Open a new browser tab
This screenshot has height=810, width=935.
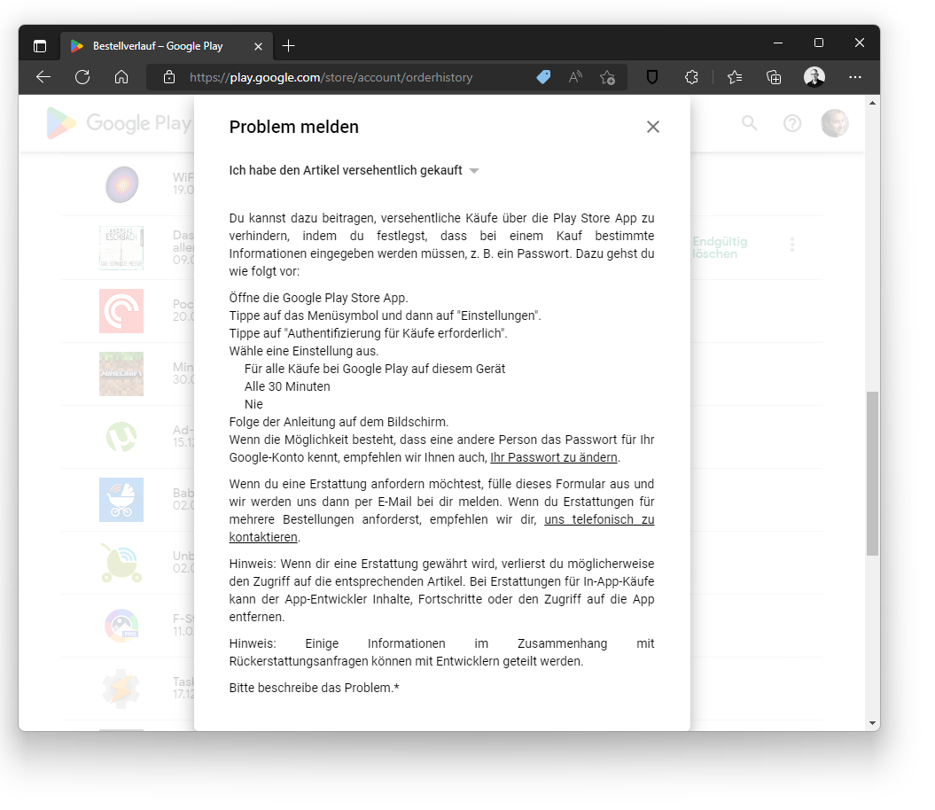288,46
